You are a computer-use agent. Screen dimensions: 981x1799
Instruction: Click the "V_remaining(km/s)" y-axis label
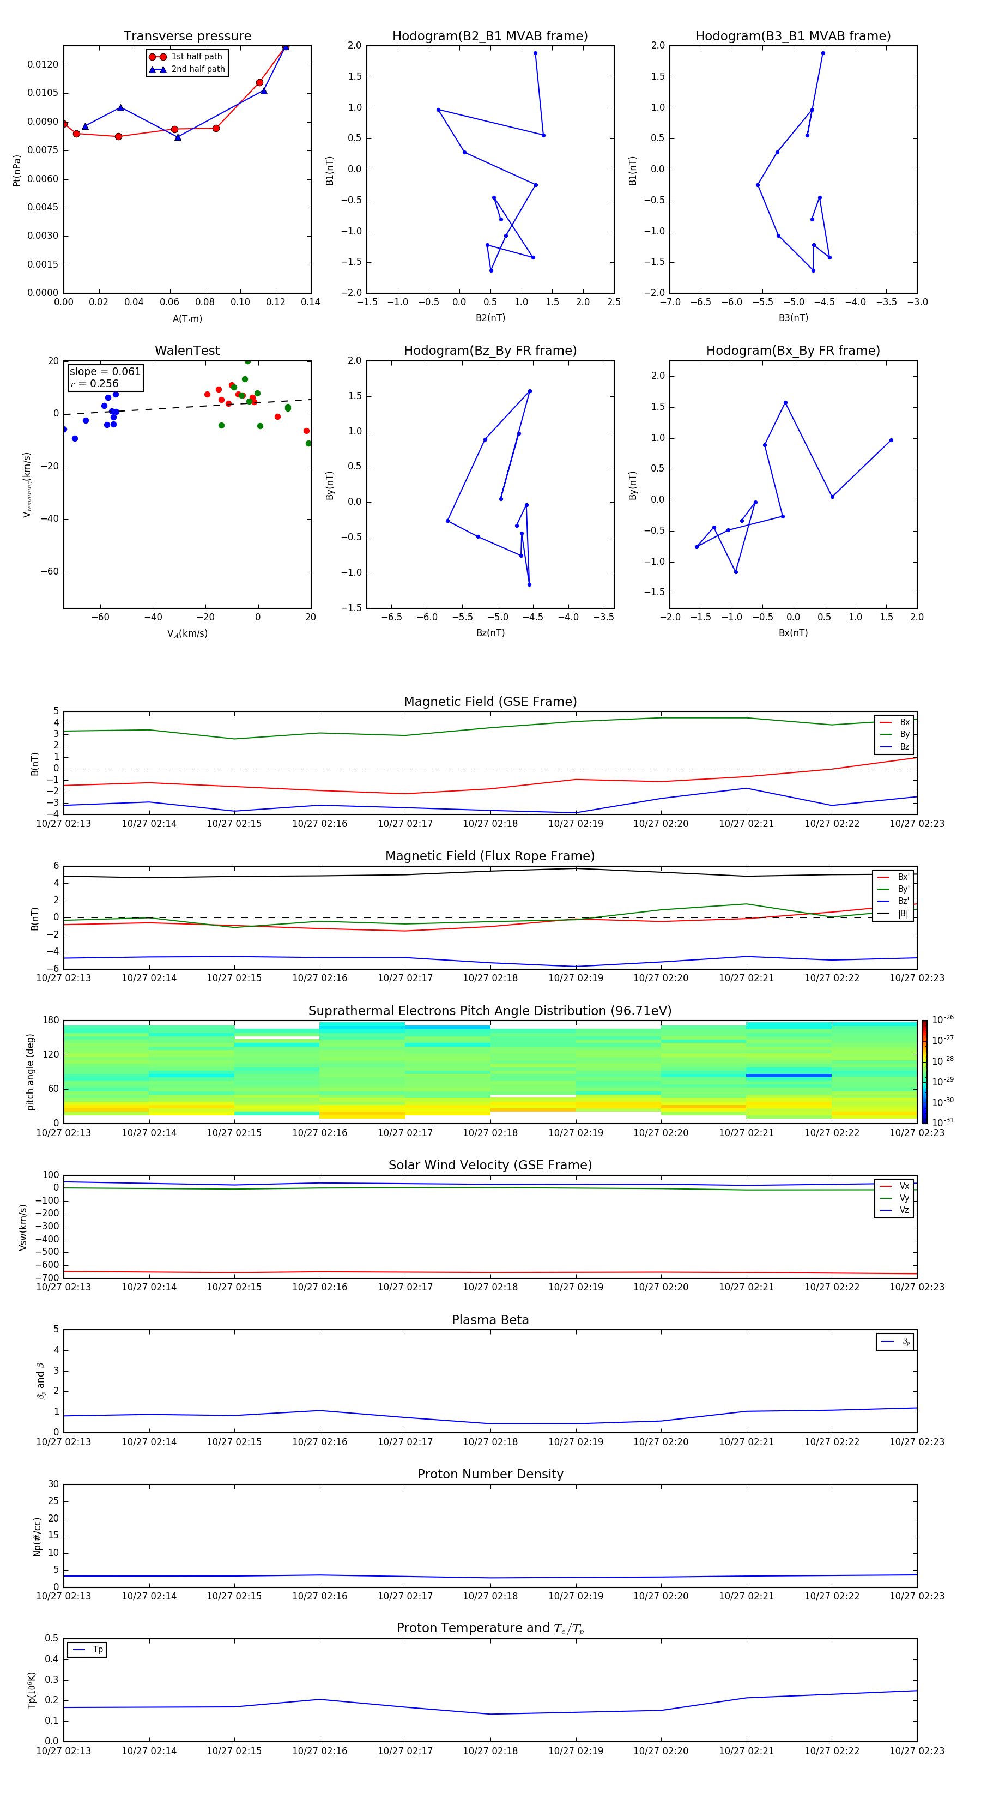point(27,485)
